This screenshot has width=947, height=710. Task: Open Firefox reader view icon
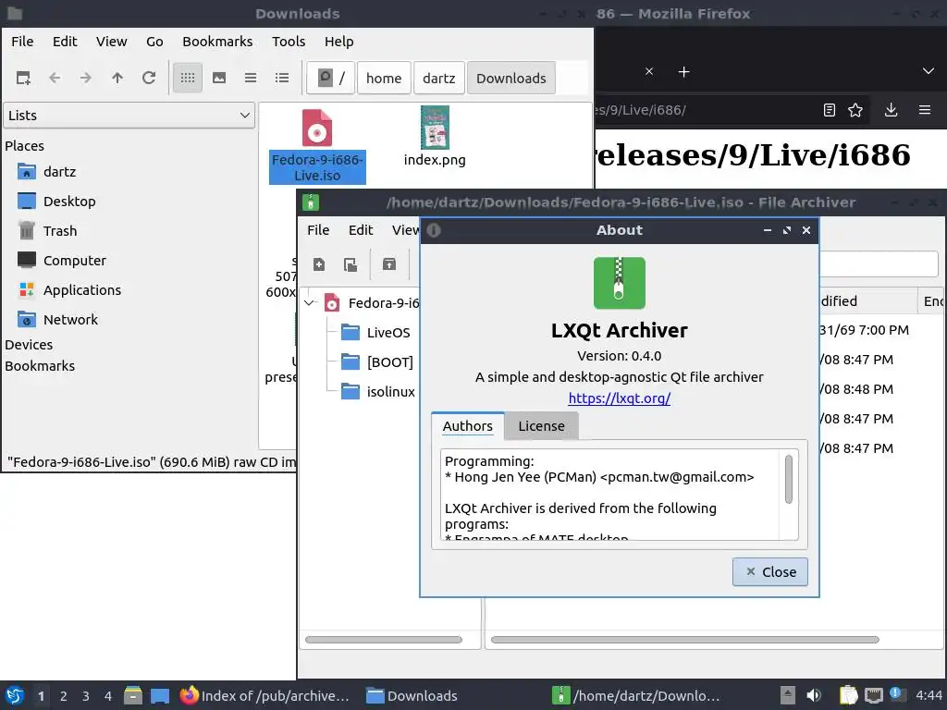[830, 110]
